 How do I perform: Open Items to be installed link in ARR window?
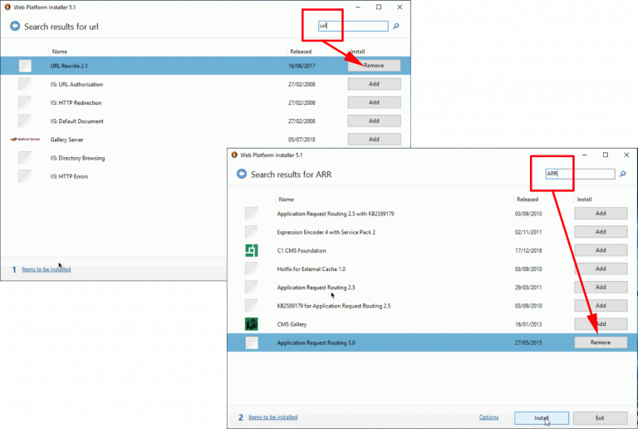click(x=273, y=417)
